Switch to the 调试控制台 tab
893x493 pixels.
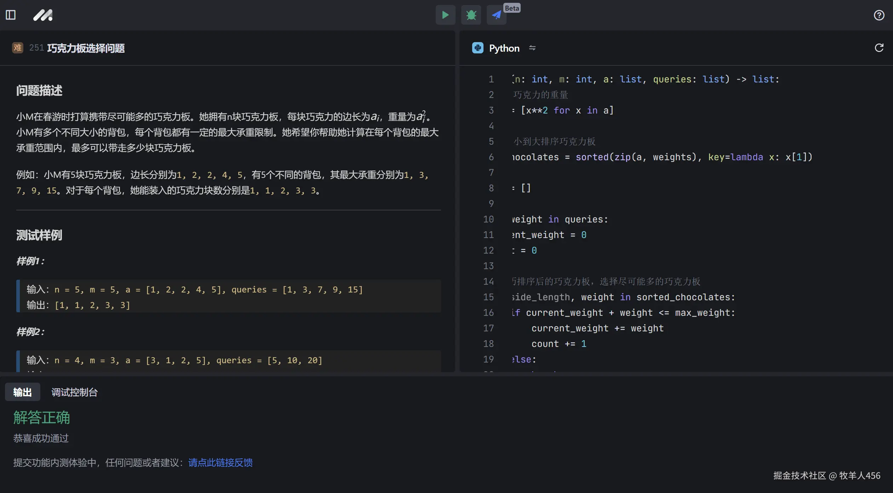coord(74,392)
